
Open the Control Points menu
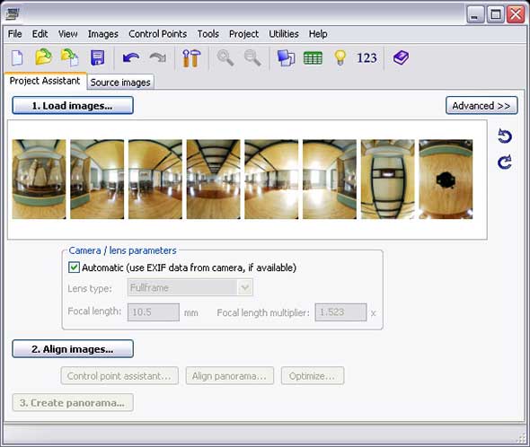(157, 34)
